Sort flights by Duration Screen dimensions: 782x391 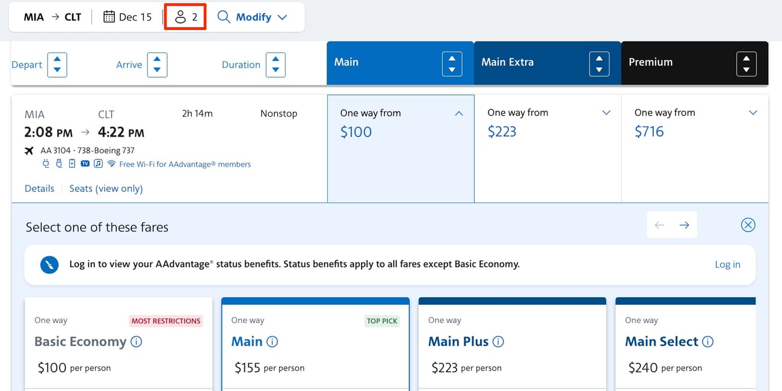[276, 65]
